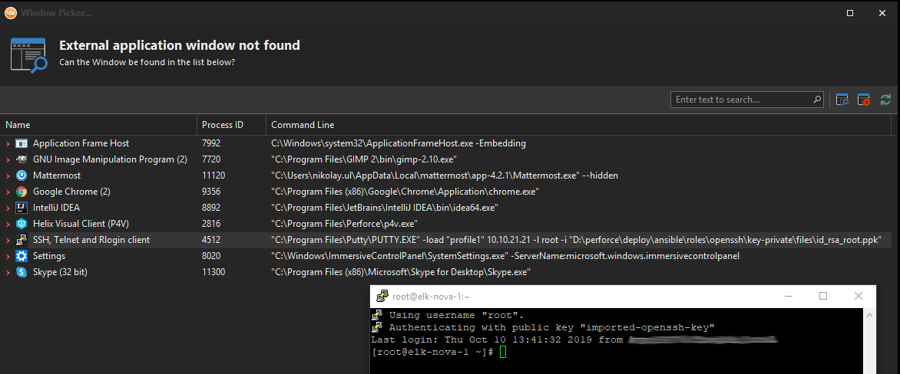Click the Skype icon in the list
This screenshot has width=900, height=374.
22,272
